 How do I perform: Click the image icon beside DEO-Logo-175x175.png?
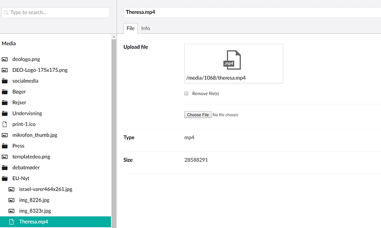coord(4,70)
